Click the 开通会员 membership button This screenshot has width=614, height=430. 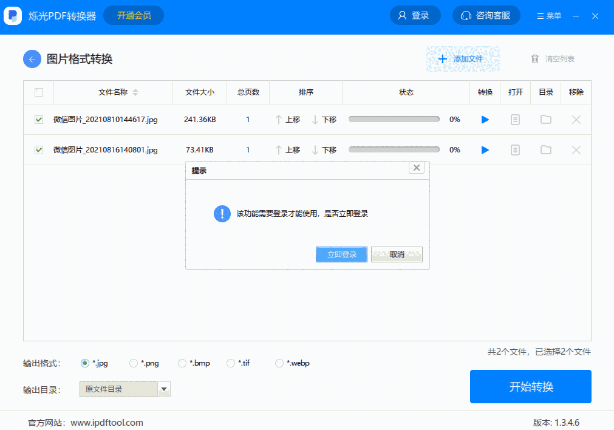[x=135, y=15]
